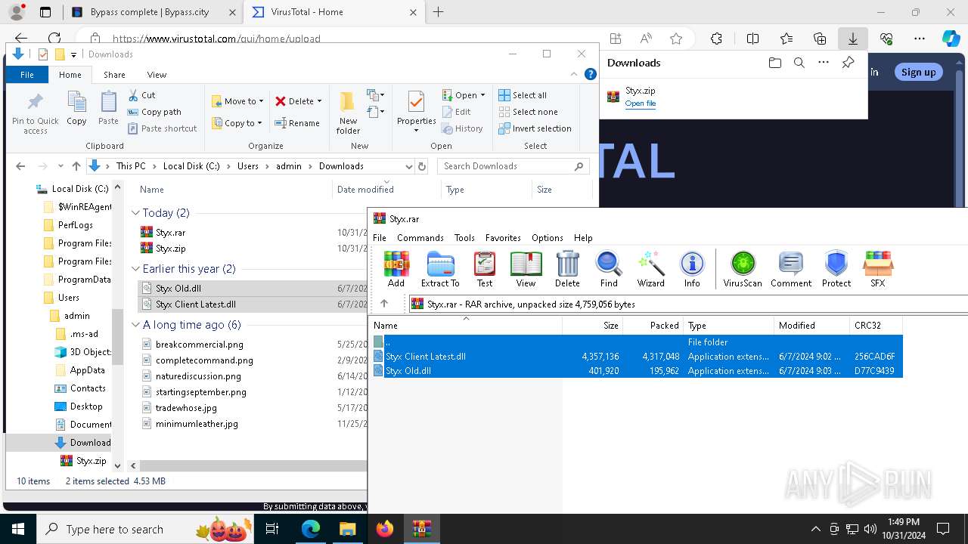Click the Test icon in WinRAR

click(x=485, y=270)
